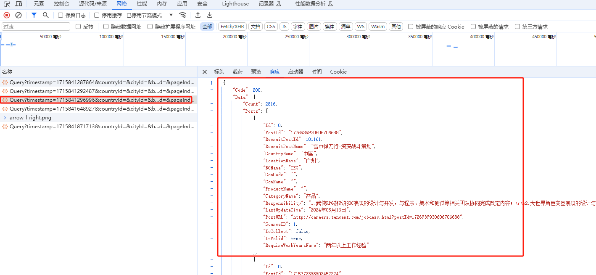Export HAR file download arrow icon
This screenshot has height=275, width=596.
click(x=210, y=15)
